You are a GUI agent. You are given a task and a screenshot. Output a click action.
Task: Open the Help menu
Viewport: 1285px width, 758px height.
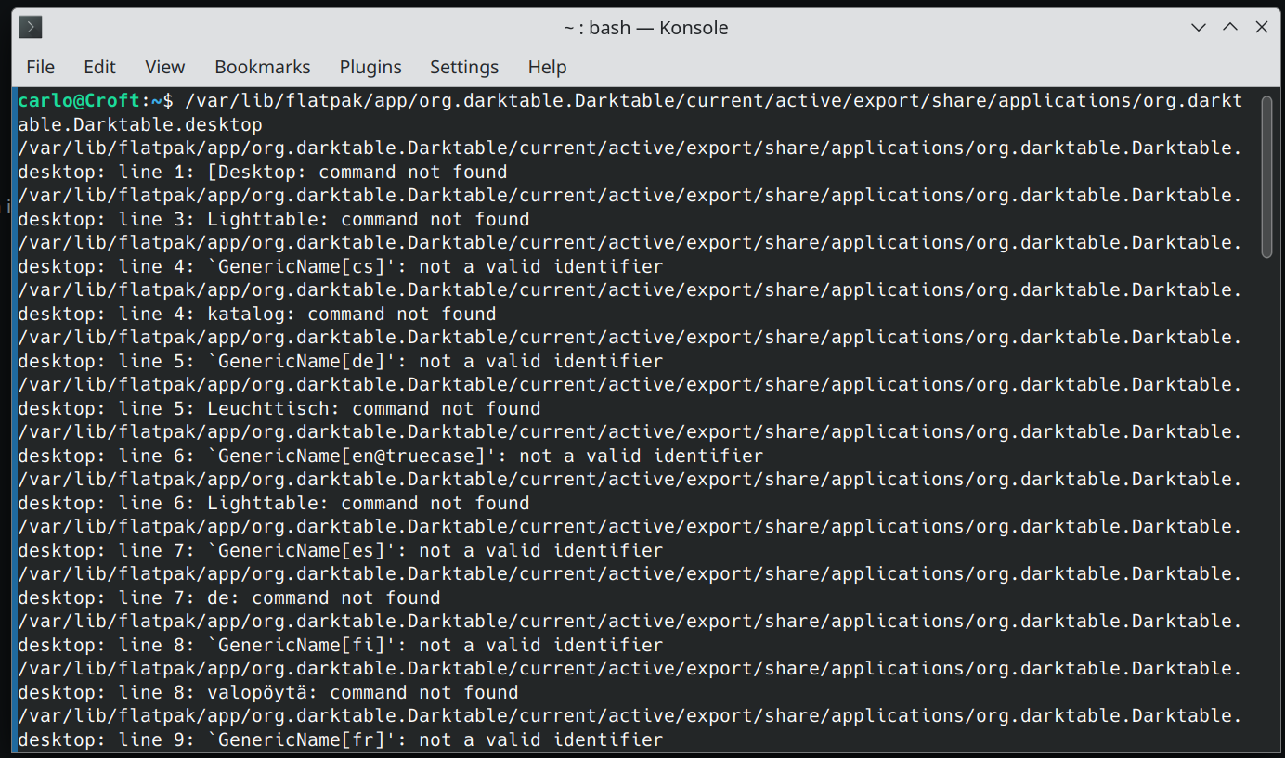pos(547,67)
